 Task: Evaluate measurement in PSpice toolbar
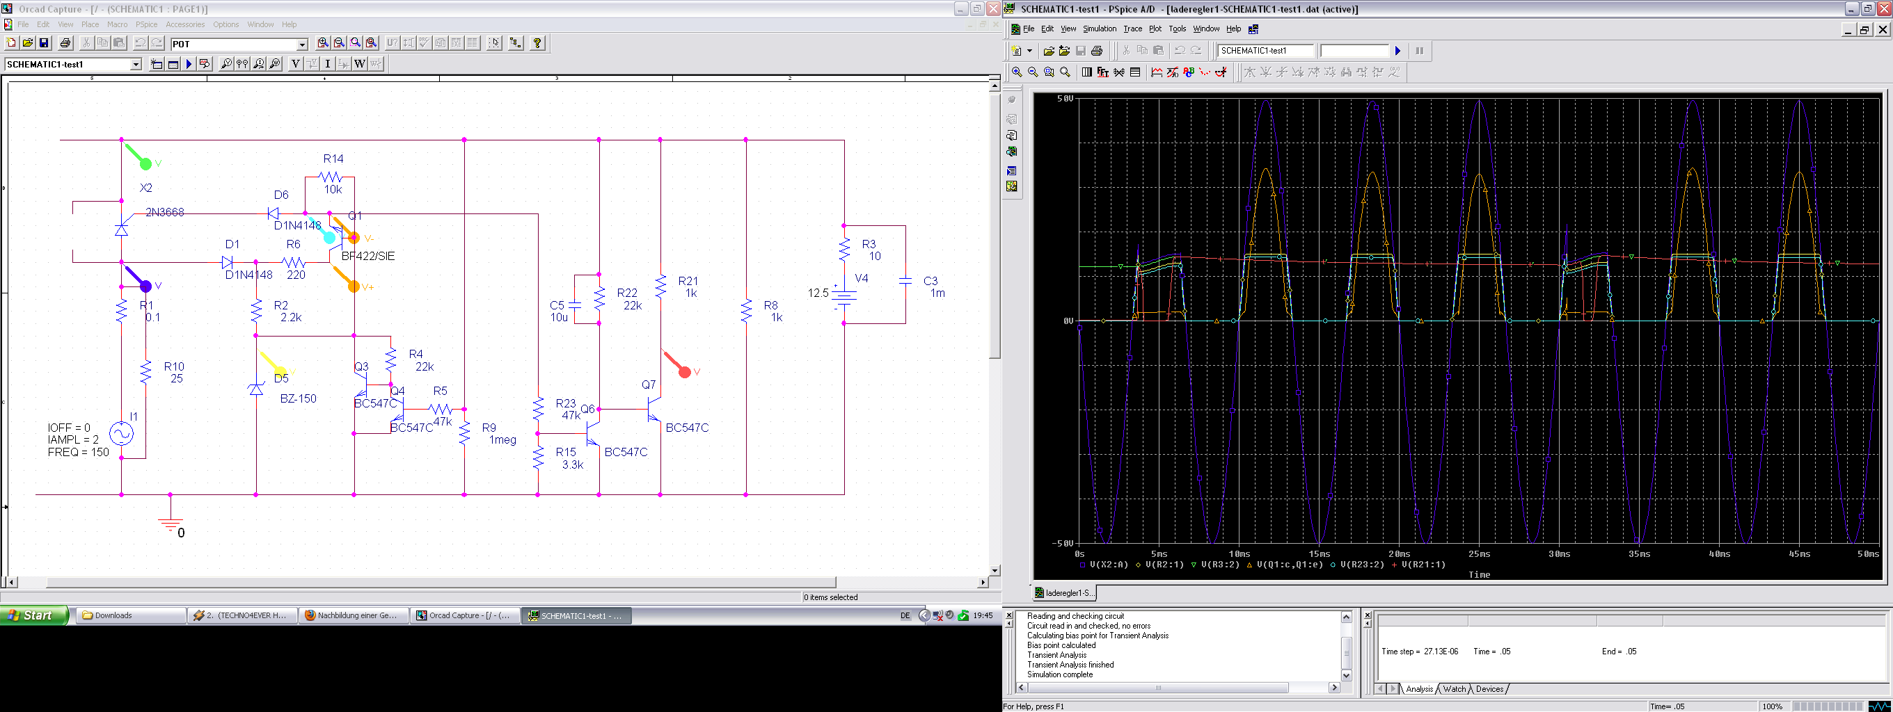click(x=1173, y=72)
